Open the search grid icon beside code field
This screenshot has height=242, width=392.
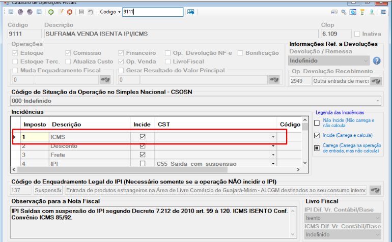(x=191, y=12)
